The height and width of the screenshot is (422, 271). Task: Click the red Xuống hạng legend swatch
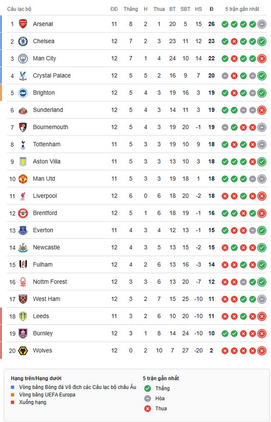(13, 402)
